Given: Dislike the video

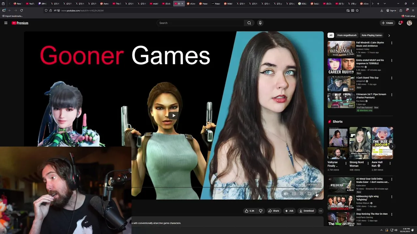Looking at the screenshot, I should point(260,211).
